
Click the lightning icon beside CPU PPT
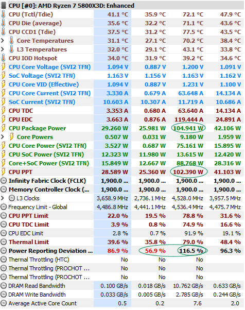[x=4, y=172]
